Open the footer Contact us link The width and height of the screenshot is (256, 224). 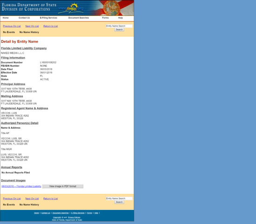46,213
